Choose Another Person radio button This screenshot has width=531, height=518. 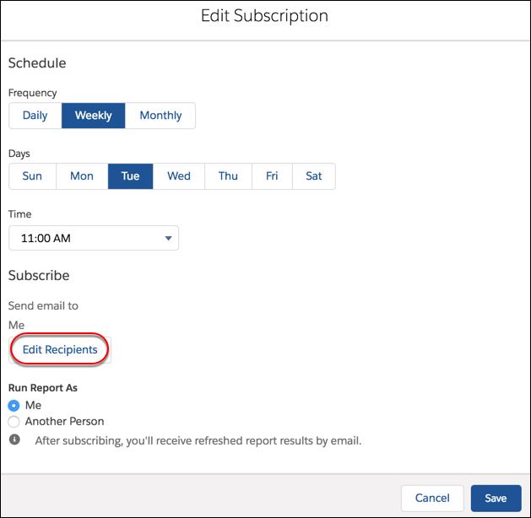14,421
